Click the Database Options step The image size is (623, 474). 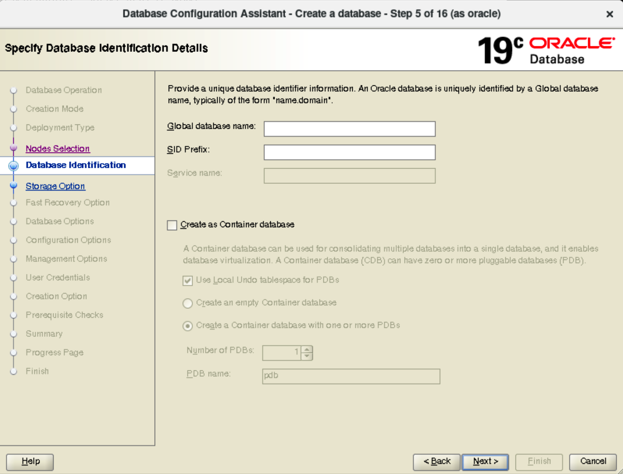coord(59,221)
